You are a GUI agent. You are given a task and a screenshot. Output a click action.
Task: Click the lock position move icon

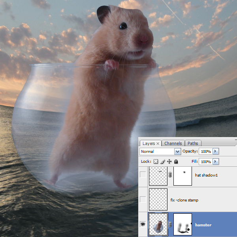(169, 162)
